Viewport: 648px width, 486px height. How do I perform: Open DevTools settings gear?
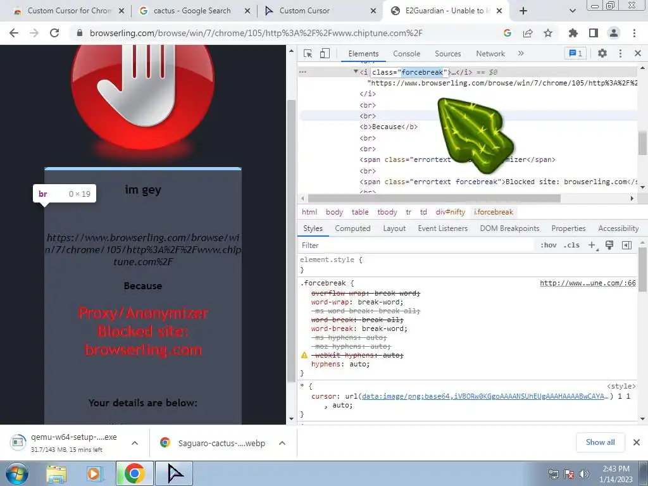pos(602,53)
